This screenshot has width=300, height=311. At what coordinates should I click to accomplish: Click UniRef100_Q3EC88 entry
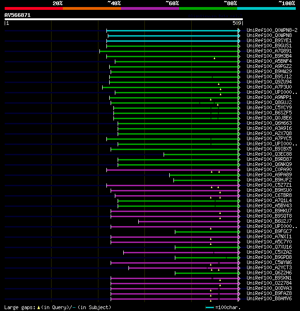click(x=269, y=154)
